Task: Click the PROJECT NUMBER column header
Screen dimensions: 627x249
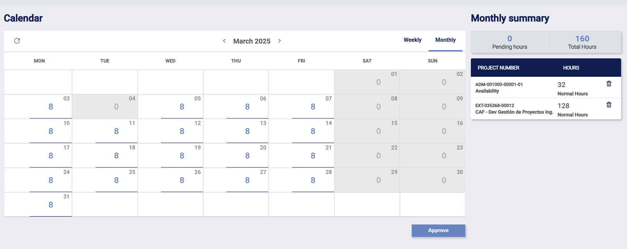Action: pos(498,68)
